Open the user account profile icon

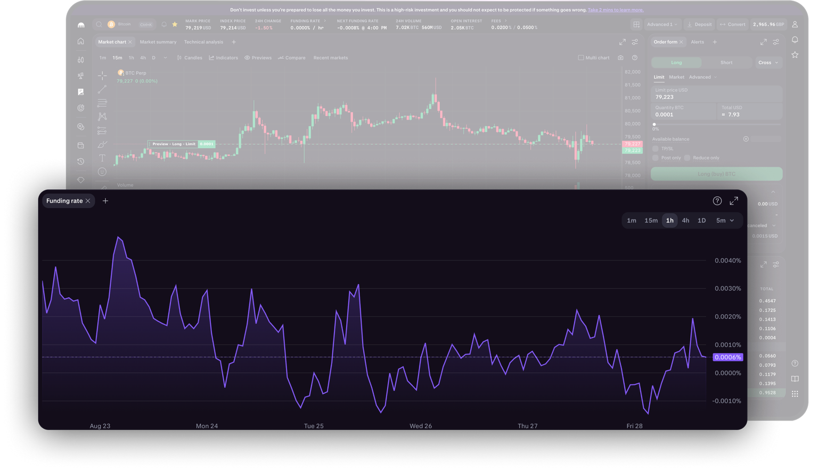[795, 24]
